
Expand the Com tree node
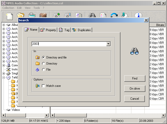click(4, 65)
